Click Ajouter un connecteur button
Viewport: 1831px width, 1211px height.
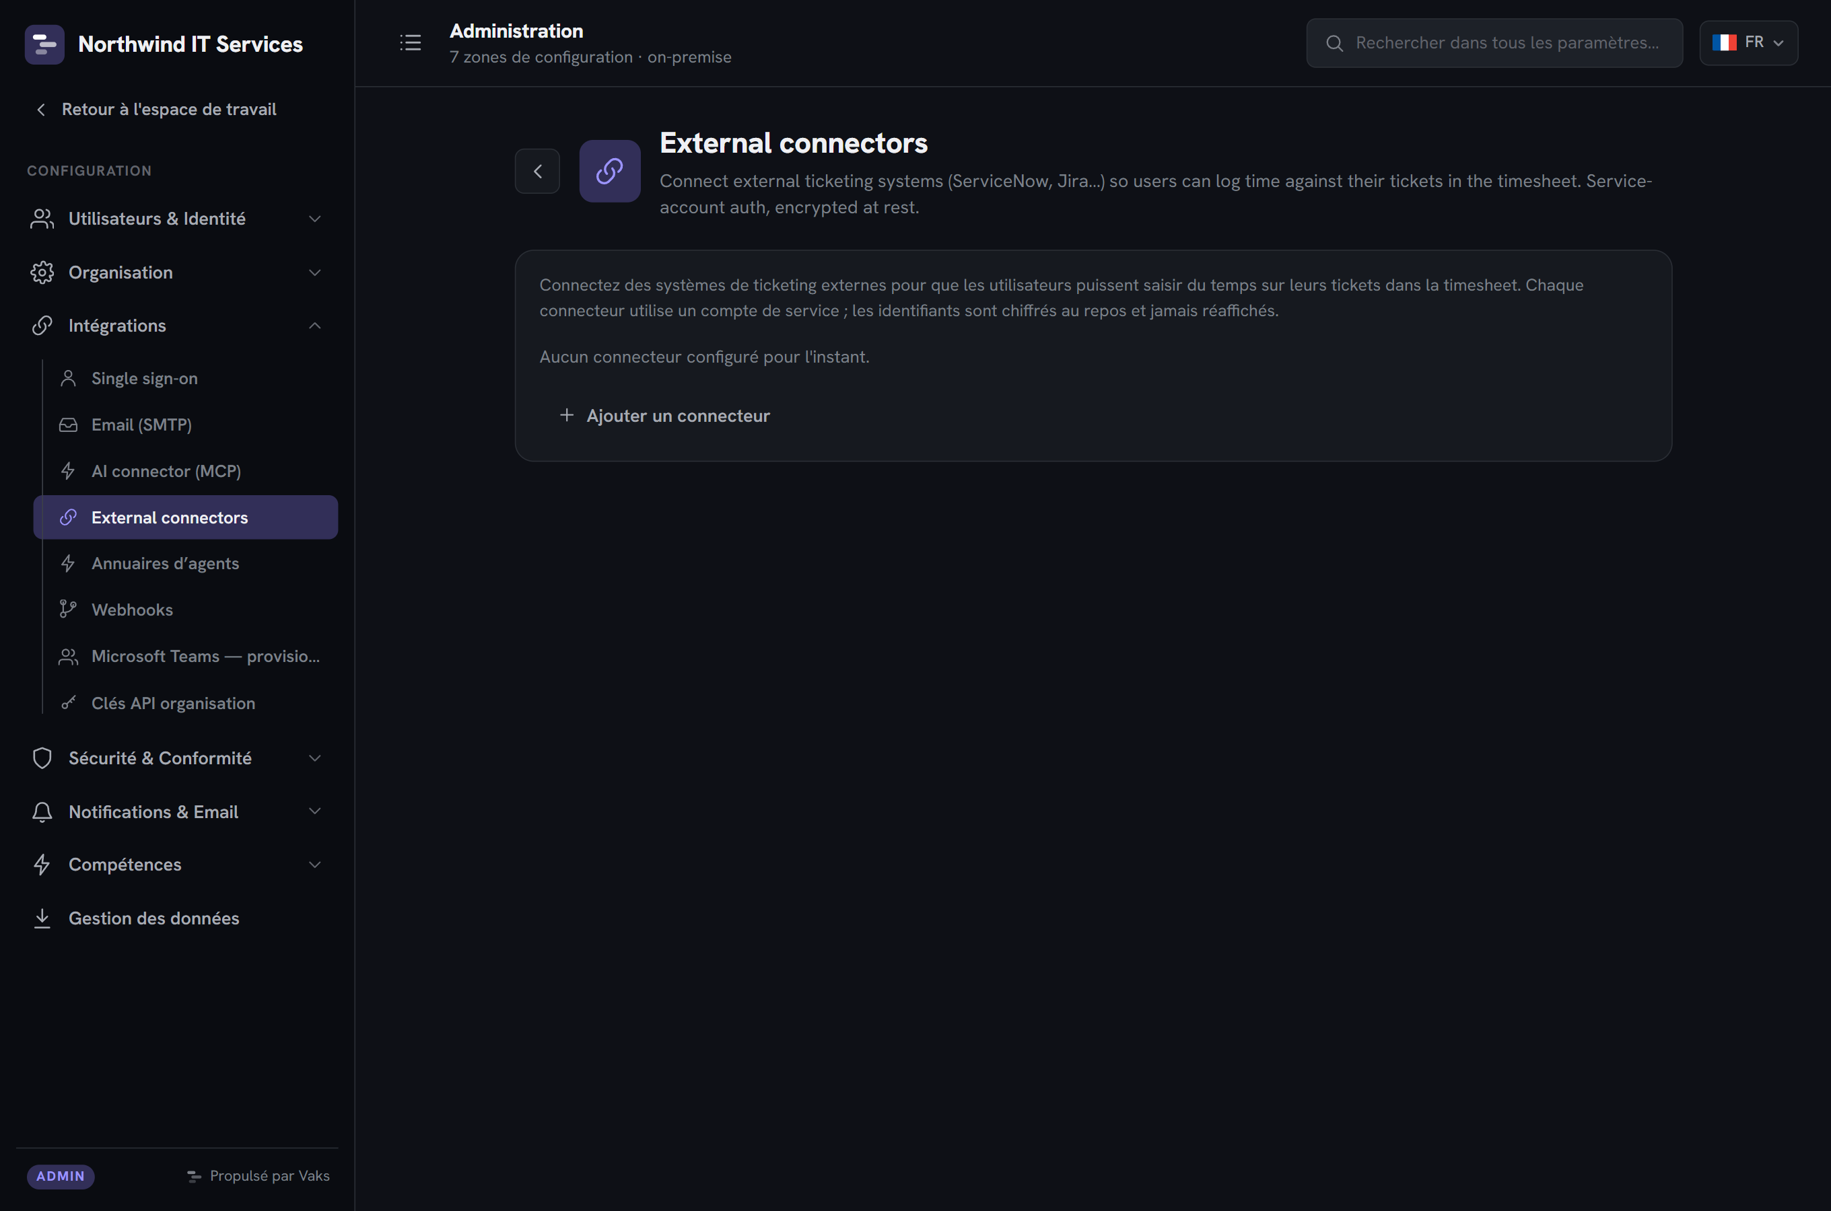coord(664,416)
